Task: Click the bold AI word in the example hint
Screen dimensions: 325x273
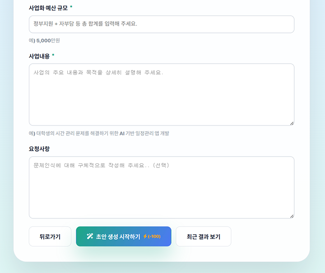Action: click(x=122, y=134)
